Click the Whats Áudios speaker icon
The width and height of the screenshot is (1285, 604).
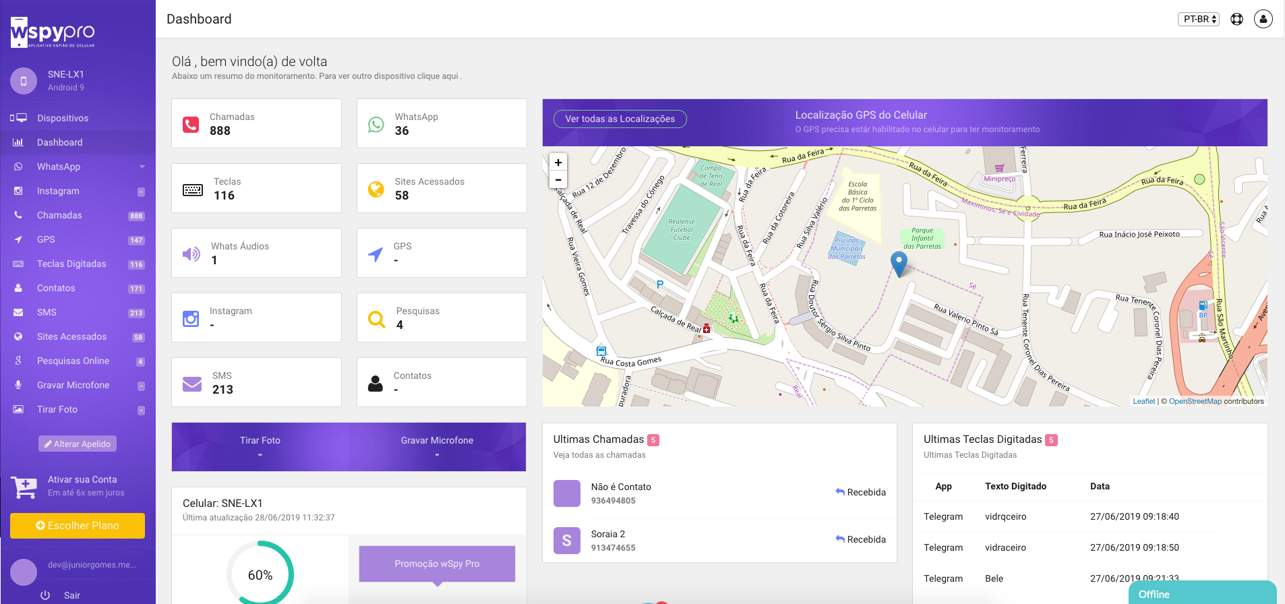coord(191,254)
